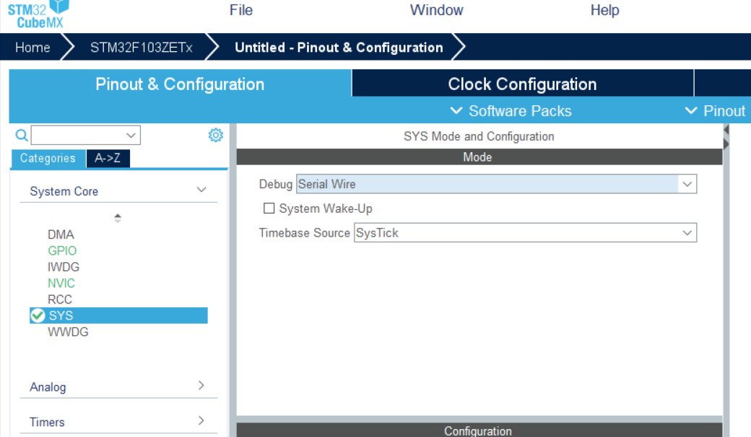Screen dimensions: 751x437
Task: Click the STM32CubeMX logo
Action: [x=38, y=14]
